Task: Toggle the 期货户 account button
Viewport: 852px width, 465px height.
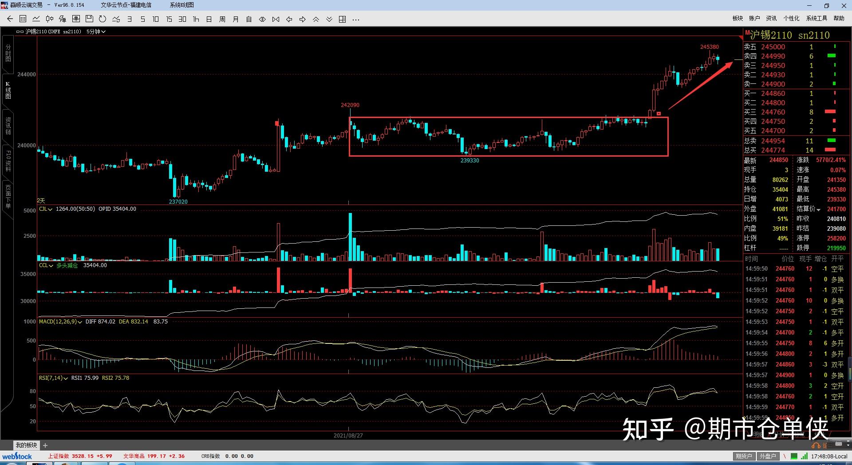Action: 744,456
